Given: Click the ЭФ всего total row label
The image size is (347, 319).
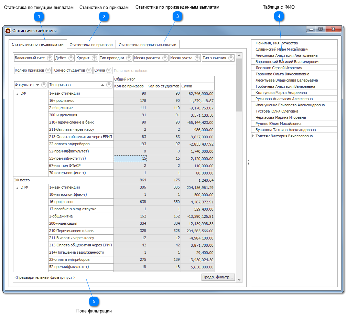Looking at the screenshot, I should (x=64, y=180).
